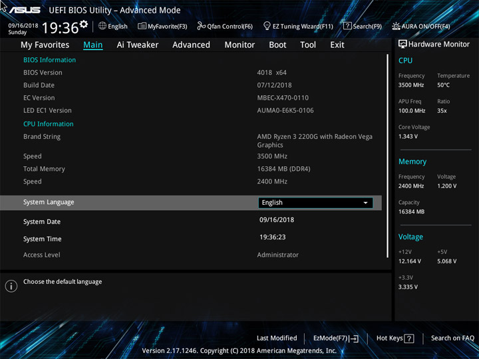The height and width of the screenshot is (359, 479).
Task: Click Access Level value Administrator
Action: (x=277, y=255)
